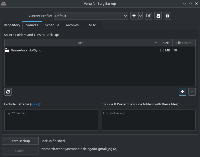This screenshot has height=157, width=200.
Task: Select the /home/ricardo/Sync source row
Action: tap(100, 50)
